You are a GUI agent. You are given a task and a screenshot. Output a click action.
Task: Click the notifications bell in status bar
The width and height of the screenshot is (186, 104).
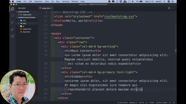174,103
